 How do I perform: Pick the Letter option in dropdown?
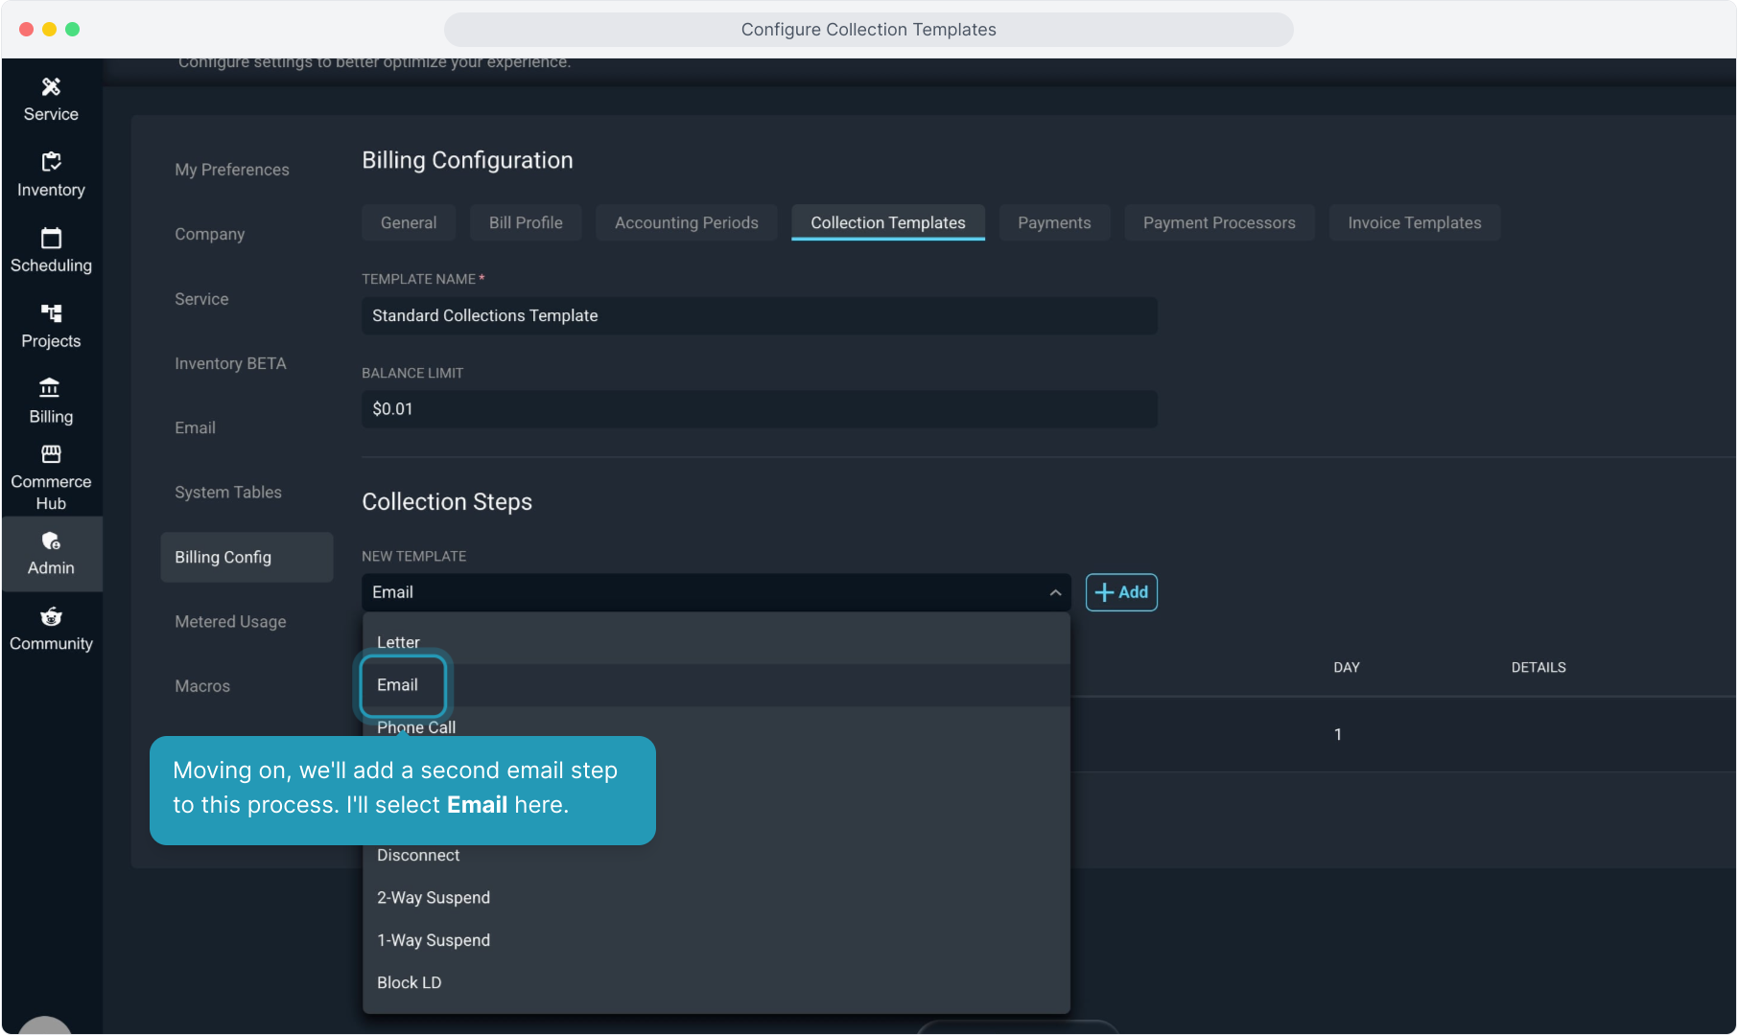tap(398, 642)
